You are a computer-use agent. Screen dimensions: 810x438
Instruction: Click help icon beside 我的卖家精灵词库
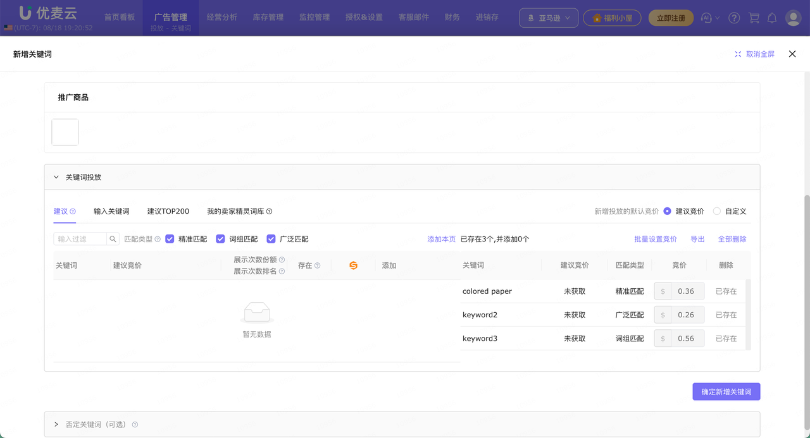269,211
